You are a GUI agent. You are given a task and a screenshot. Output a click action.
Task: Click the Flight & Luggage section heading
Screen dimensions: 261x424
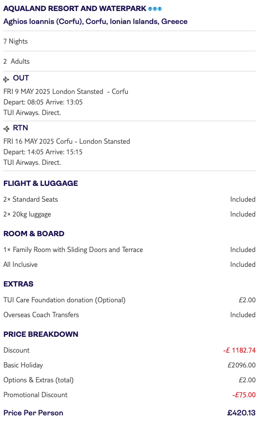(x=41, y=183)
